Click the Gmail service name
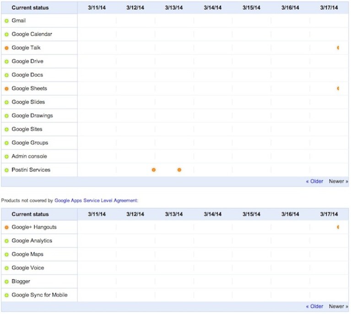This screenshot has width=351, height=314. pyautogui.click(x=19, y=21)
